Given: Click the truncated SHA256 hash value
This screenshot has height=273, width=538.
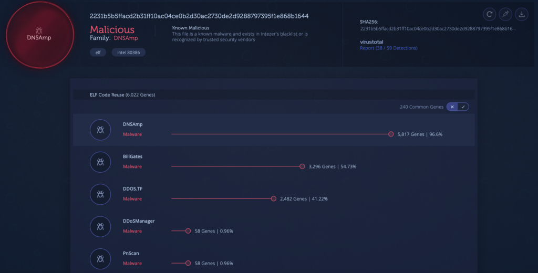Looking at the screenshot, I should pos(438,28).
